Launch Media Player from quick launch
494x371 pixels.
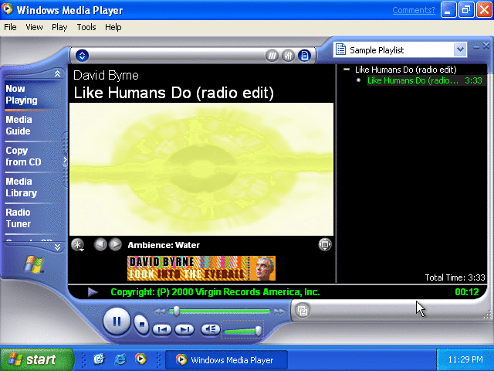(140, 359)
